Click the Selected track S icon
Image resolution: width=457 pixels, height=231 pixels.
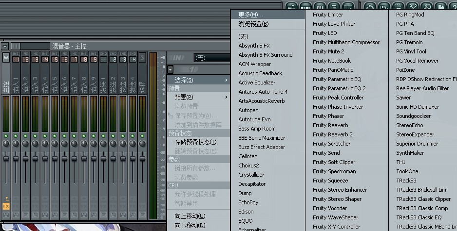pyautogui.click(x=142, y=58)
